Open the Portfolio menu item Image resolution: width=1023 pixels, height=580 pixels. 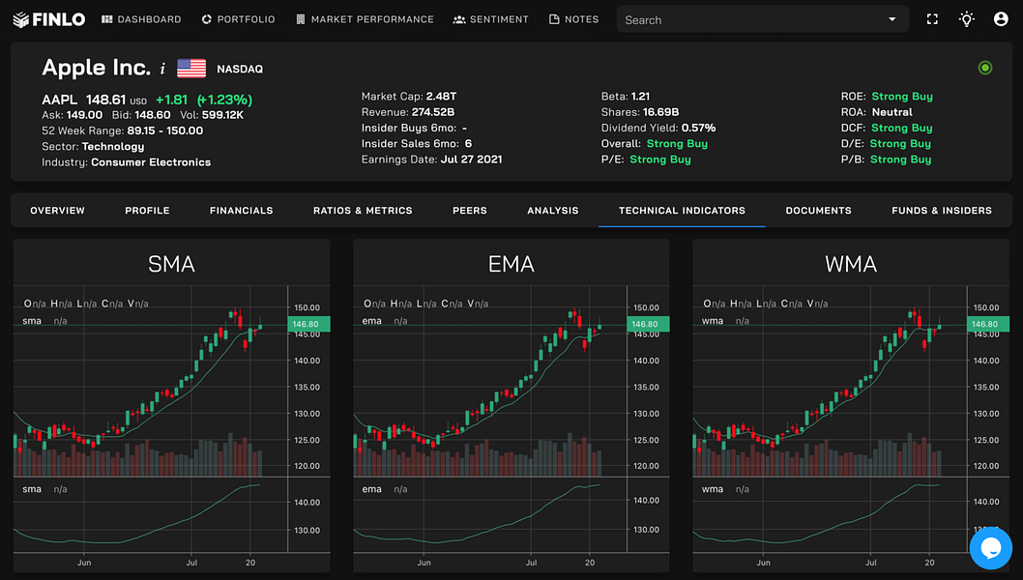pos(238,19)
